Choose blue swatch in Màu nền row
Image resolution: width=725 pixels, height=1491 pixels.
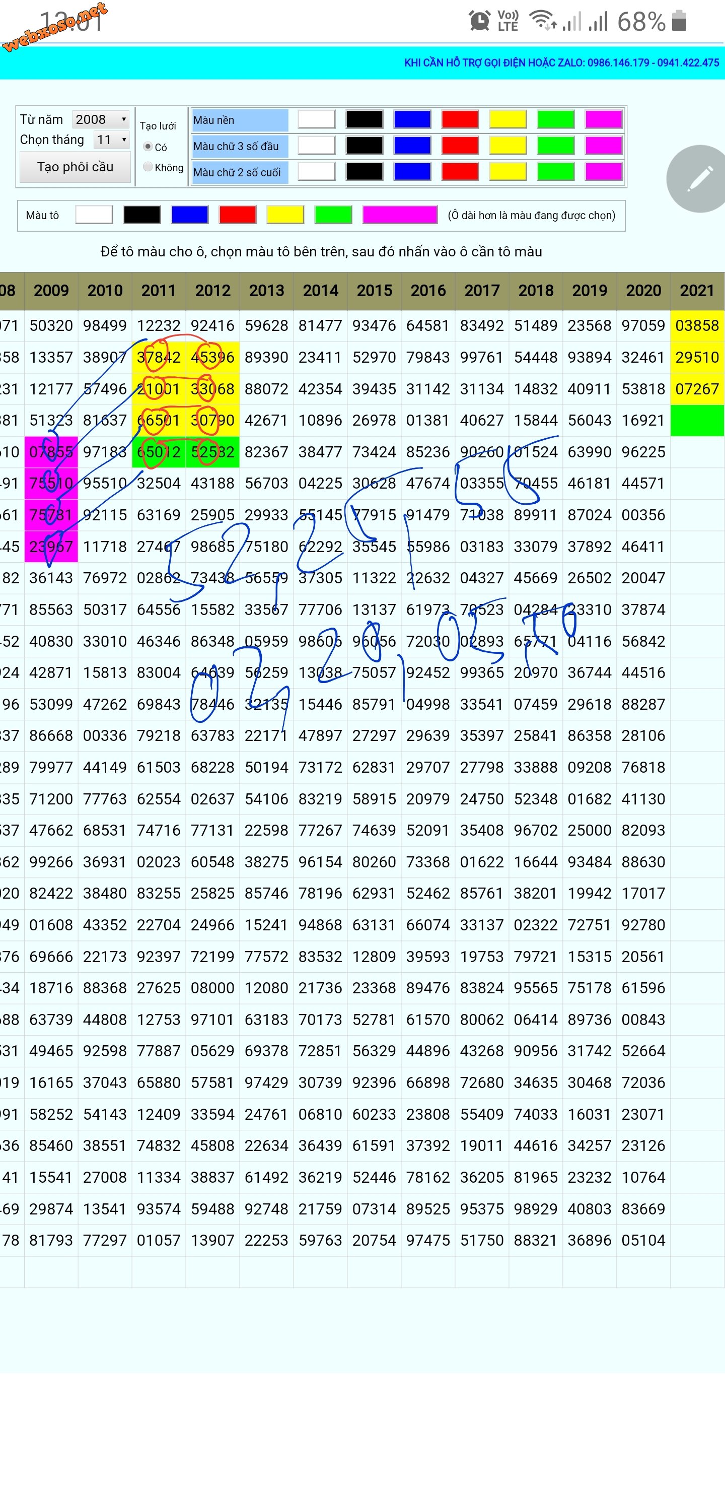tap(412, 120)
